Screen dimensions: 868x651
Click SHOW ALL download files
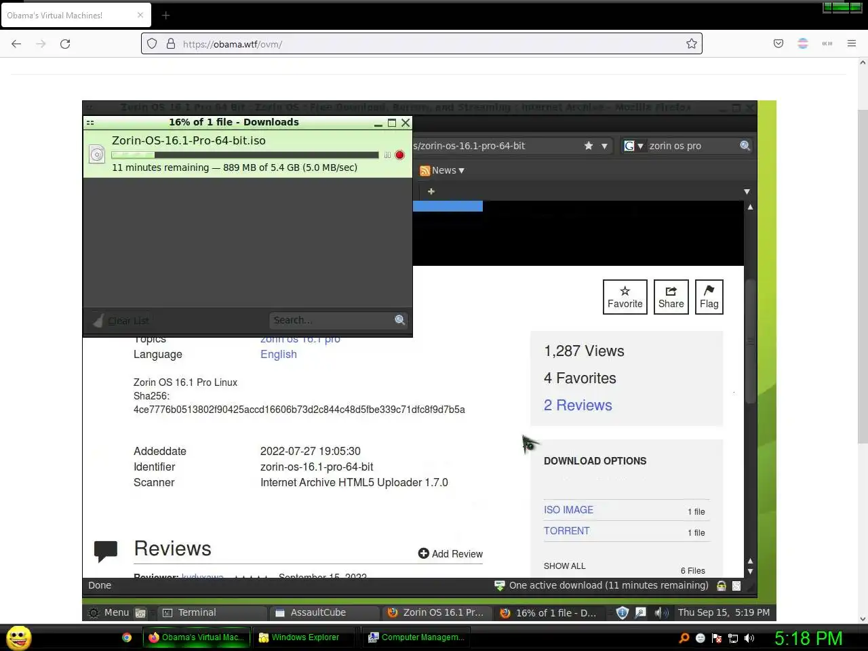(x=564, y=566)
